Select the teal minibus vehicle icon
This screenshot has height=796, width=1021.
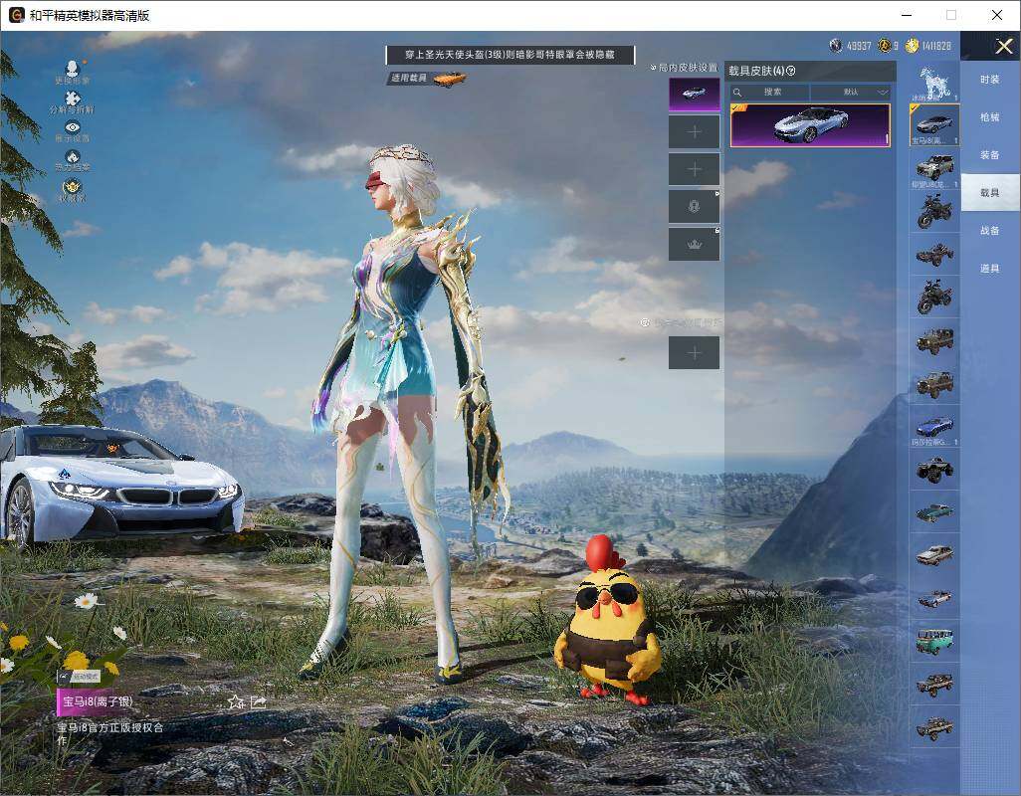click(934, 641)
